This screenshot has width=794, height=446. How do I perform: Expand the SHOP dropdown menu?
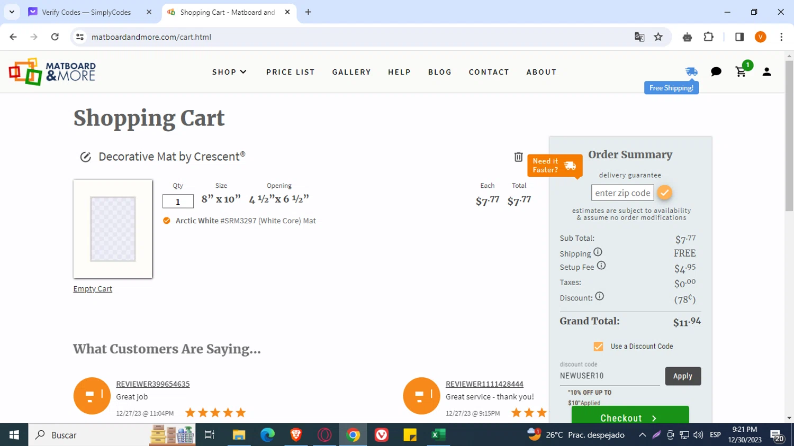(x=229, y=72)
